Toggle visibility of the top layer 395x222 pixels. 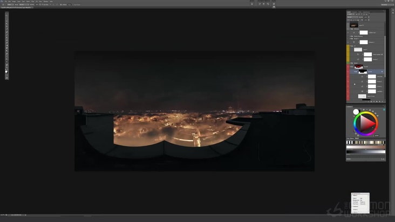pos(348,25)
